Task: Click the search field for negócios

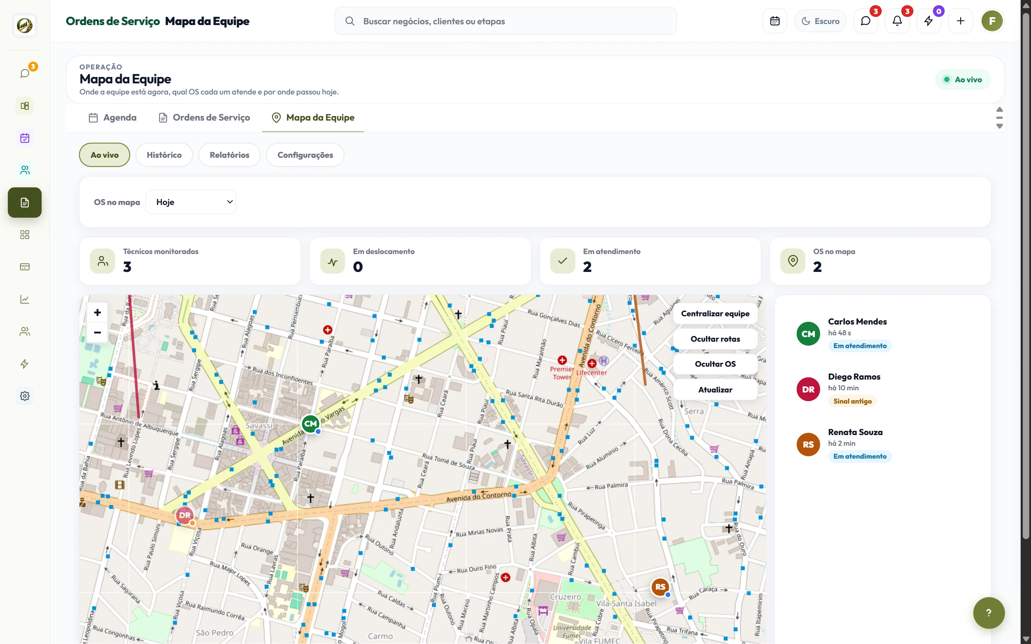Action: [x=505, y=21]
